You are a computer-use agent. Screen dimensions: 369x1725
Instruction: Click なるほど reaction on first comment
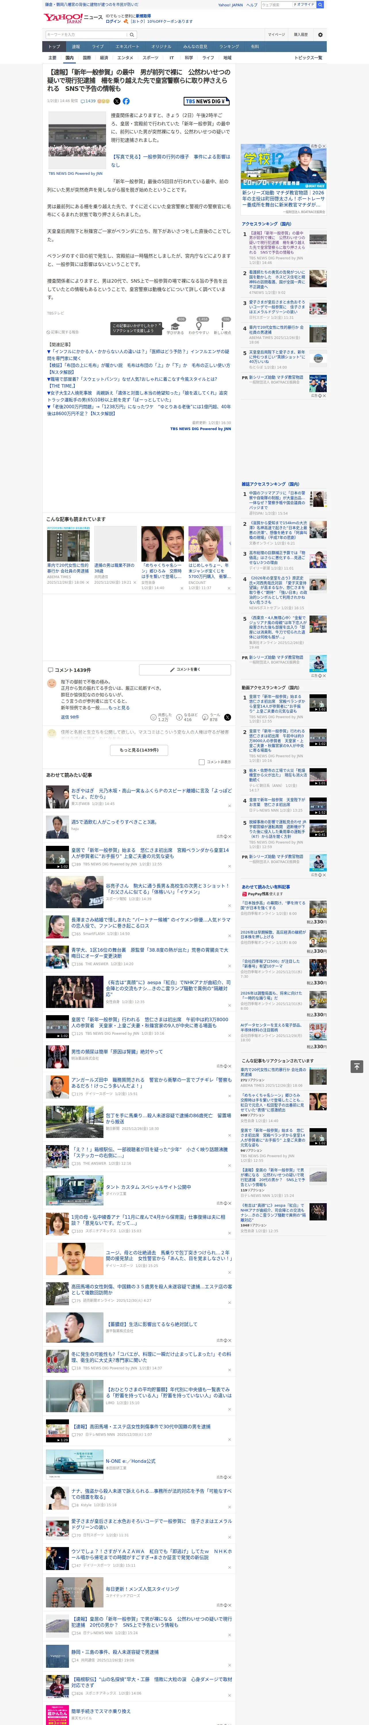click(186, 717)
